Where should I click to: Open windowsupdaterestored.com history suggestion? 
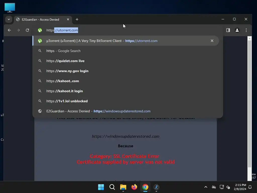(x=126, y=111)
